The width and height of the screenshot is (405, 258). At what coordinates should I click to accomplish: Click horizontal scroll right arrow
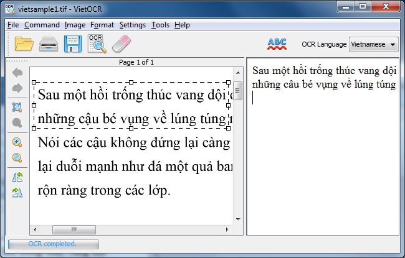(x=227, y=229)
